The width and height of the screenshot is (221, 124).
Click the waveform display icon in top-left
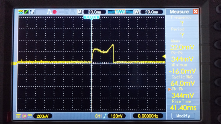click(x=20, y=12)
